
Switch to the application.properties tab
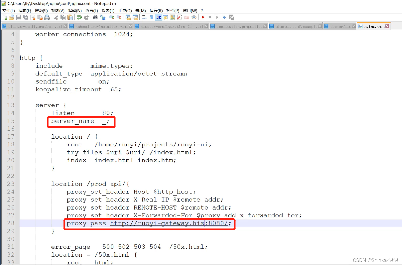[239, 26]
